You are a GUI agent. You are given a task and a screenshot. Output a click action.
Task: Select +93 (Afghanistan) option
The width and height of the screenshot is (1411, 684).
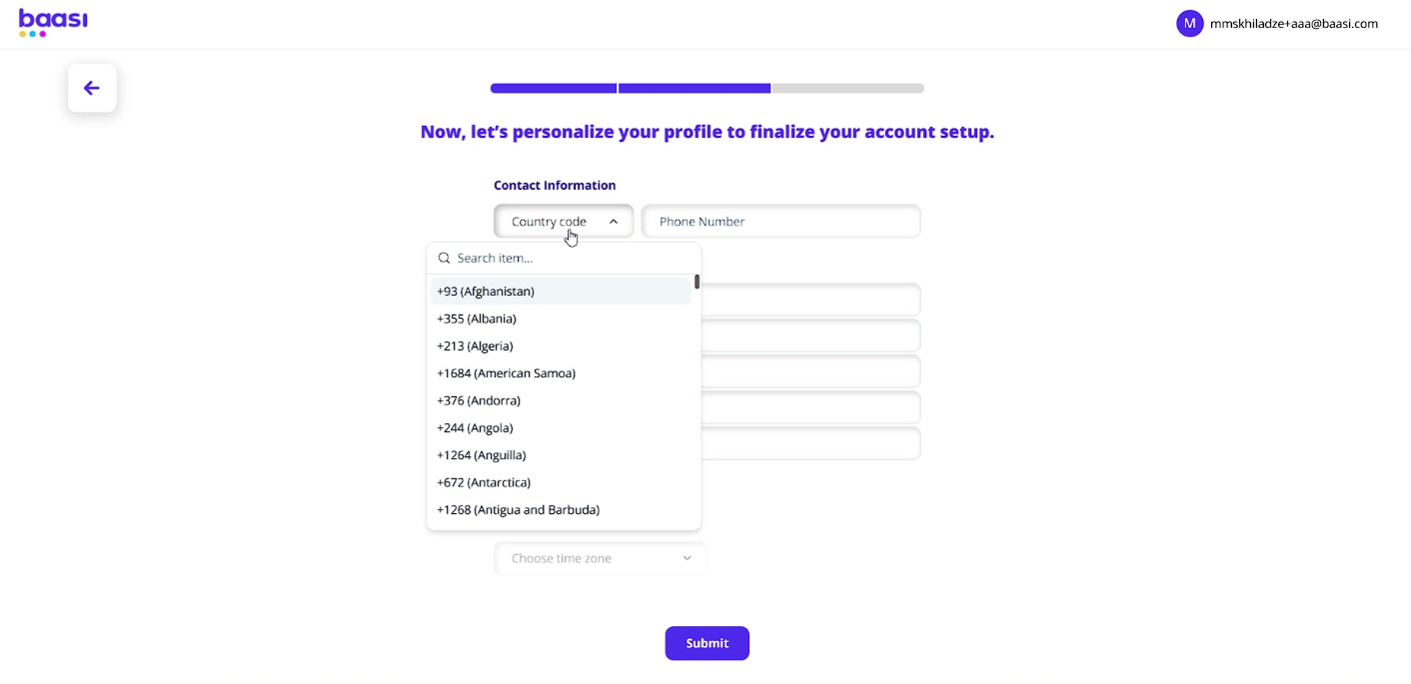486,292
